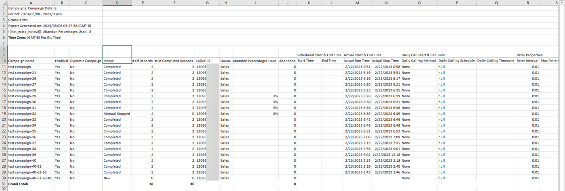Click the 'Enabled' header cell

[61, 61]
